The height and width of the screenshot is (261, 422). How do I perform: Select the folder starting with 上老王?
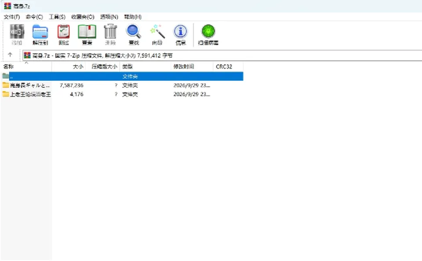click(x=30, y=94)
